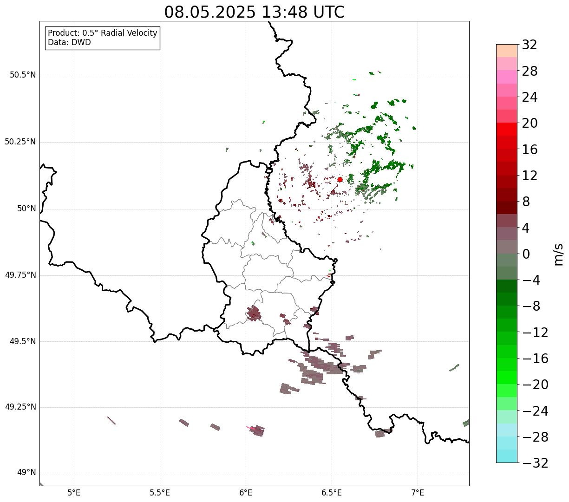
Task: Click the 50°N latitude label
Action: (x=26, y=209)
